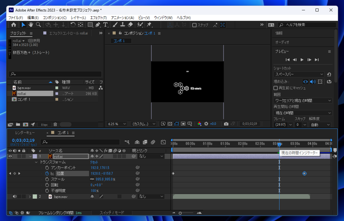The image size is (344, 221).
Task: Open the アニメーション(A) menu
Action: click(122, 18)
